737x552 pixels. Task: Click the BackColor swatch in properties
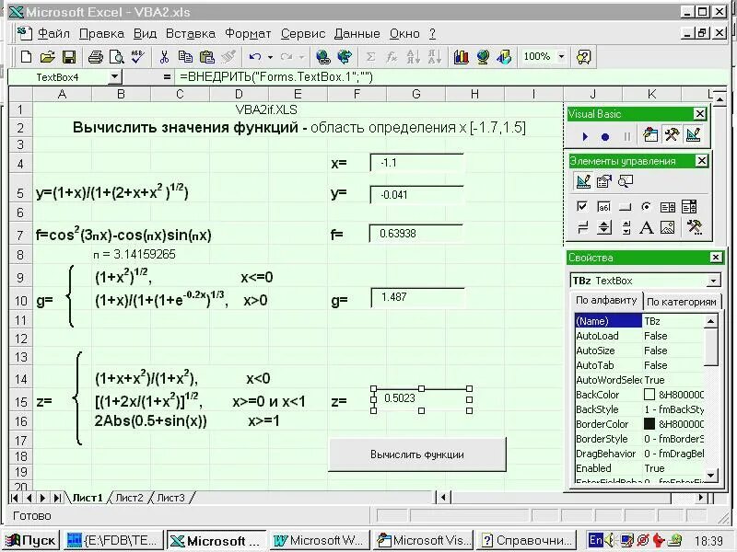click(649, 395)
